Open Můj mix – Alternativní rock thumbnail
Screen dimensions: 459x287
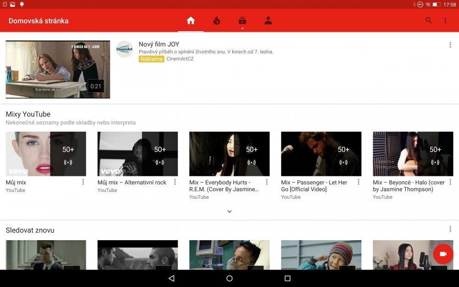[138, 154]
